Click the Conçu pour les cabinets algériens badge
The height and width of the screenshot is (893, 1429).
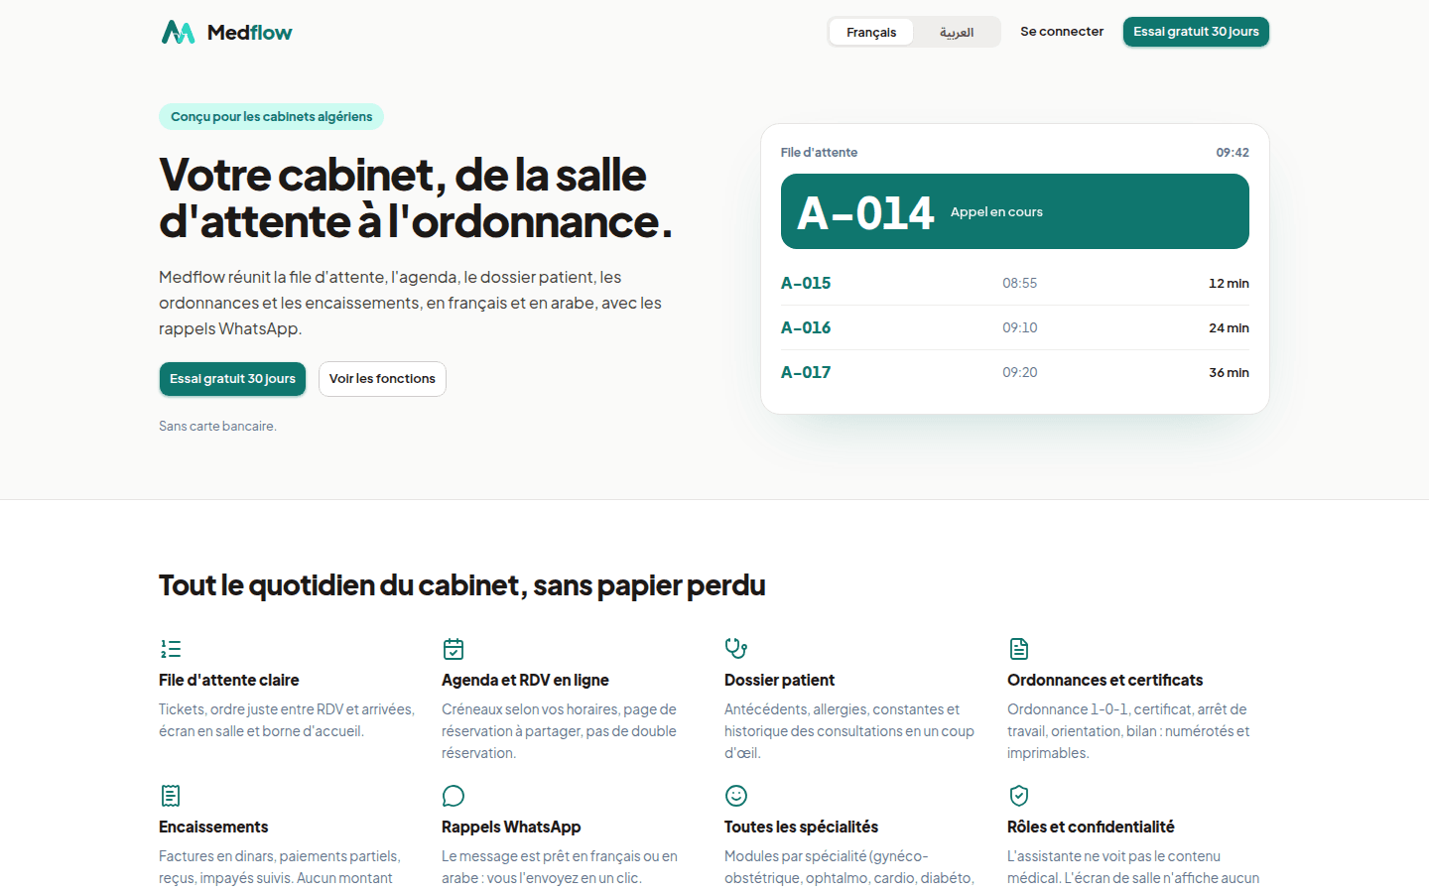click(271, 117)
